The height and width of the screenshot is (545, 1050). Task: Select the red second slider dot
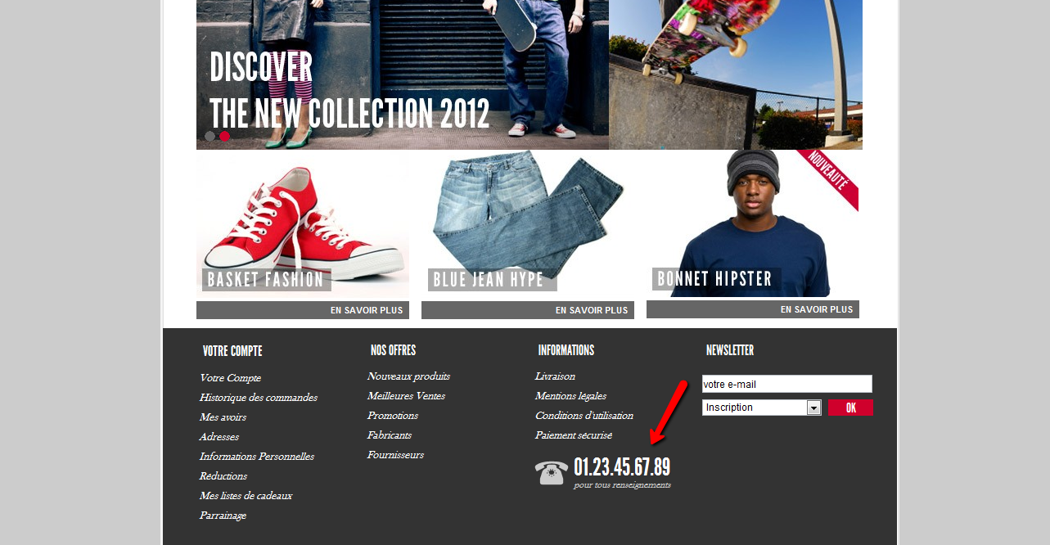225,137
